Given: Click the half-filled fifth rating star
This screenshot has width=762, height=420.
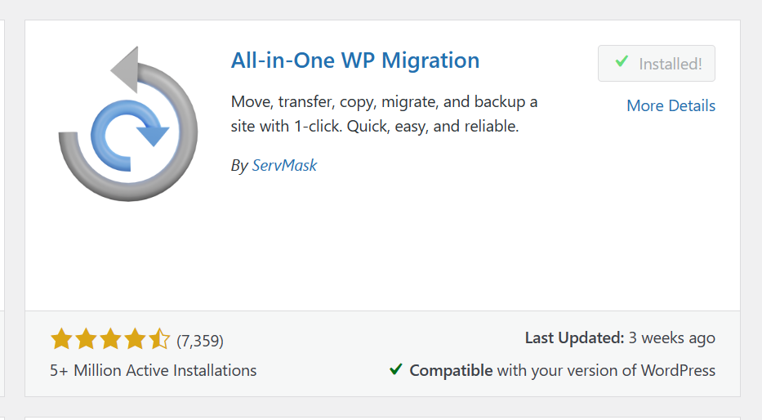Looking at the screenshot, I should click(x=159, y=339).
